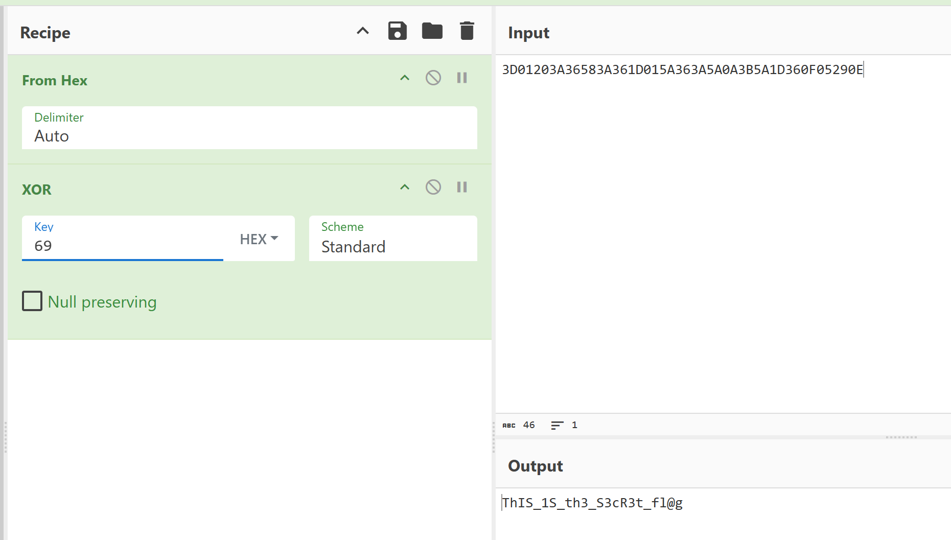Collapse the From Hex operation

[x=405, y=78]
